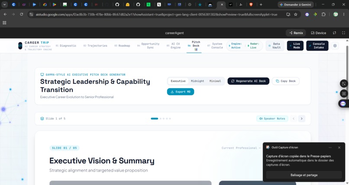Screen dimensions: 349x185
Task: Click the Remix button
Action: click(296, 33)
